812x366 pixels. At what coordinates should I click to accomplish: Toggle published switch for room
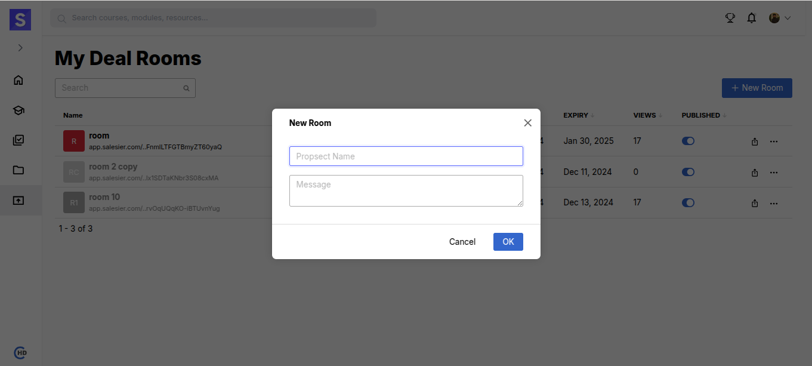click(x=688, y=142)
